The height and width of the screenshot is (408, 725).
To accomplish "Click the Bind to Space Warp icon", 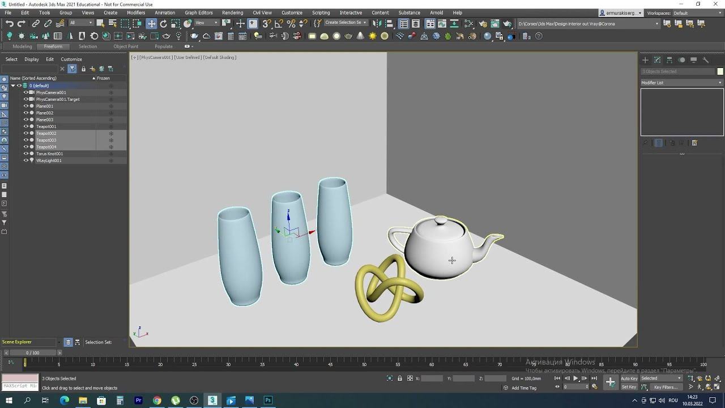I will [60, 23].
